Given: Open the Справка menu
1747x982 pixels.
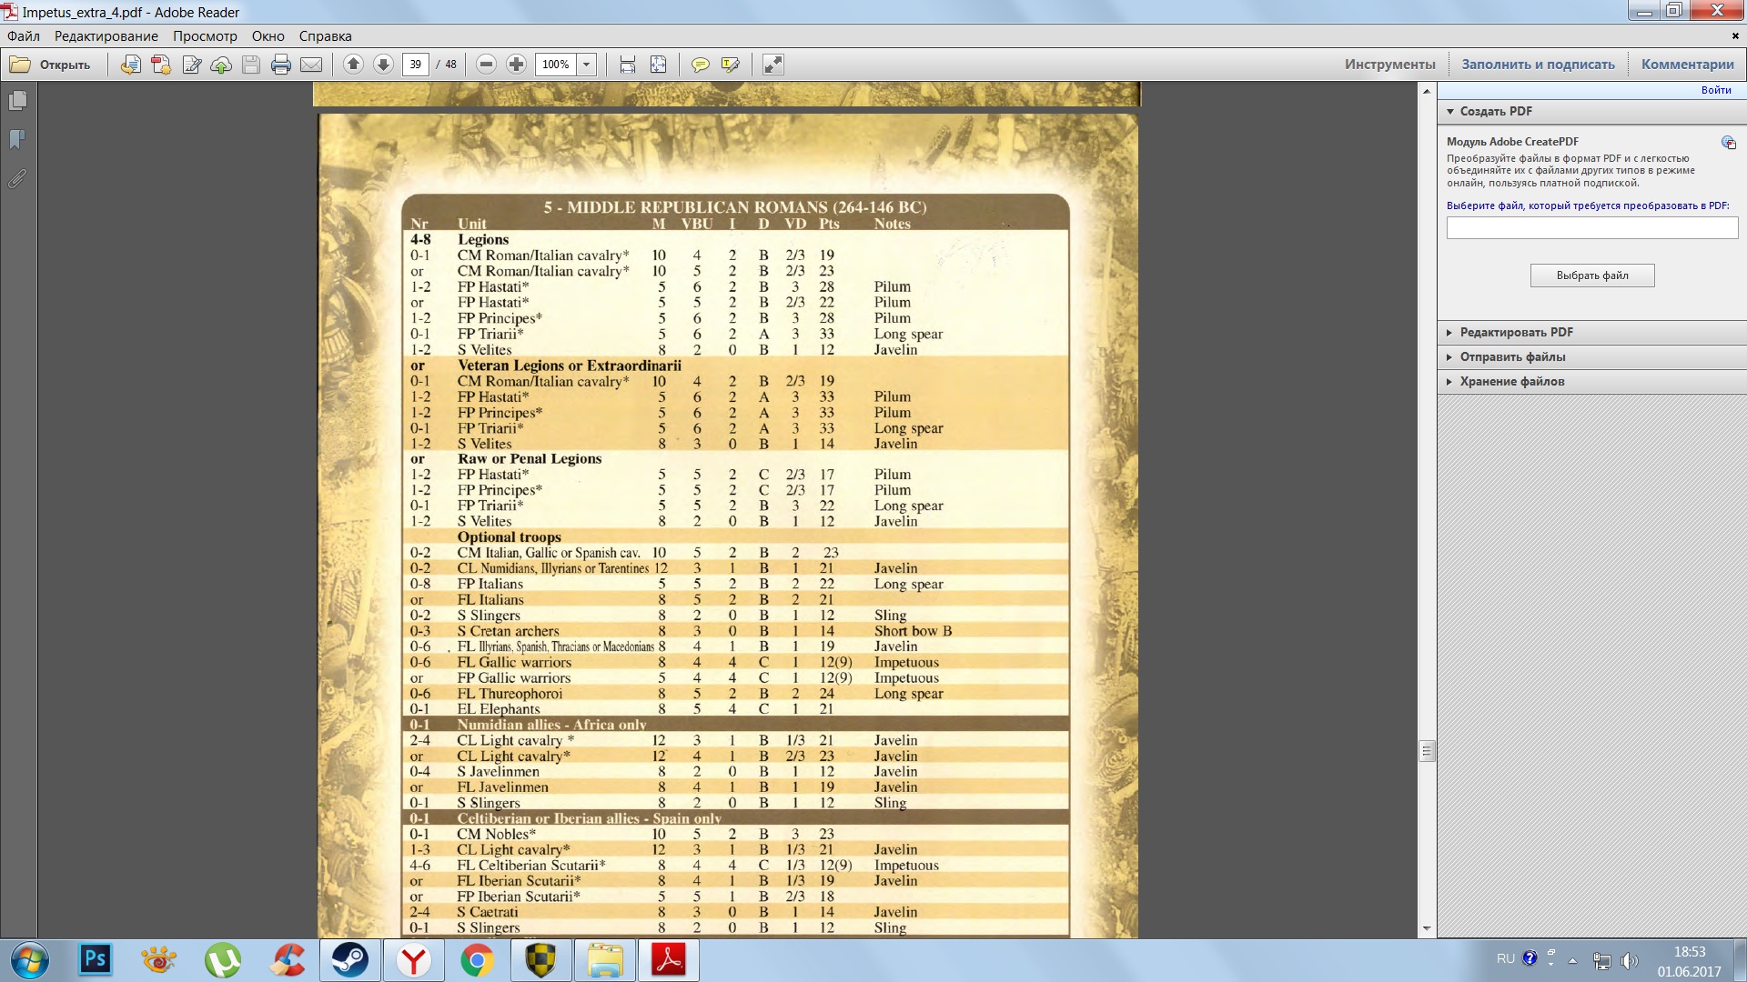Looking at the screenshot, I should pyautogui.click(x=325, y=36).
